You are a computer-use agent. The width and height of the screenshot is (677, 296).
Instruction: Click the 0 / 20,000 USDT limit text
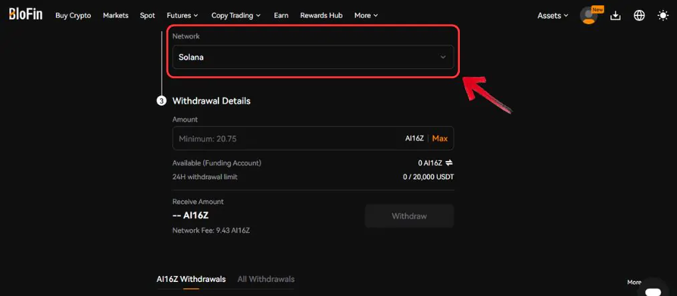point(428,177)
